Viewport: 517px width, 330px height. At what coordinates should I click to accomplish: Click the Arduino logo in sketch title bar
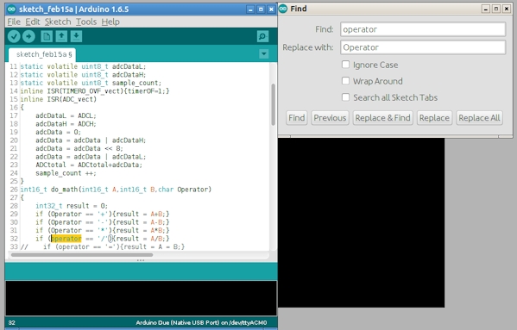coord(12,9)
